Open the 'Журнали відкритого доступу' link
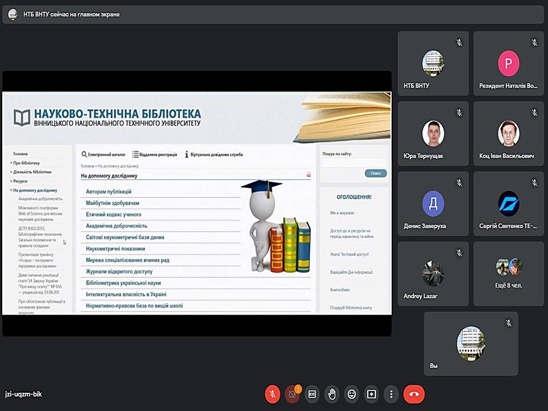 [x=119, y=272]
